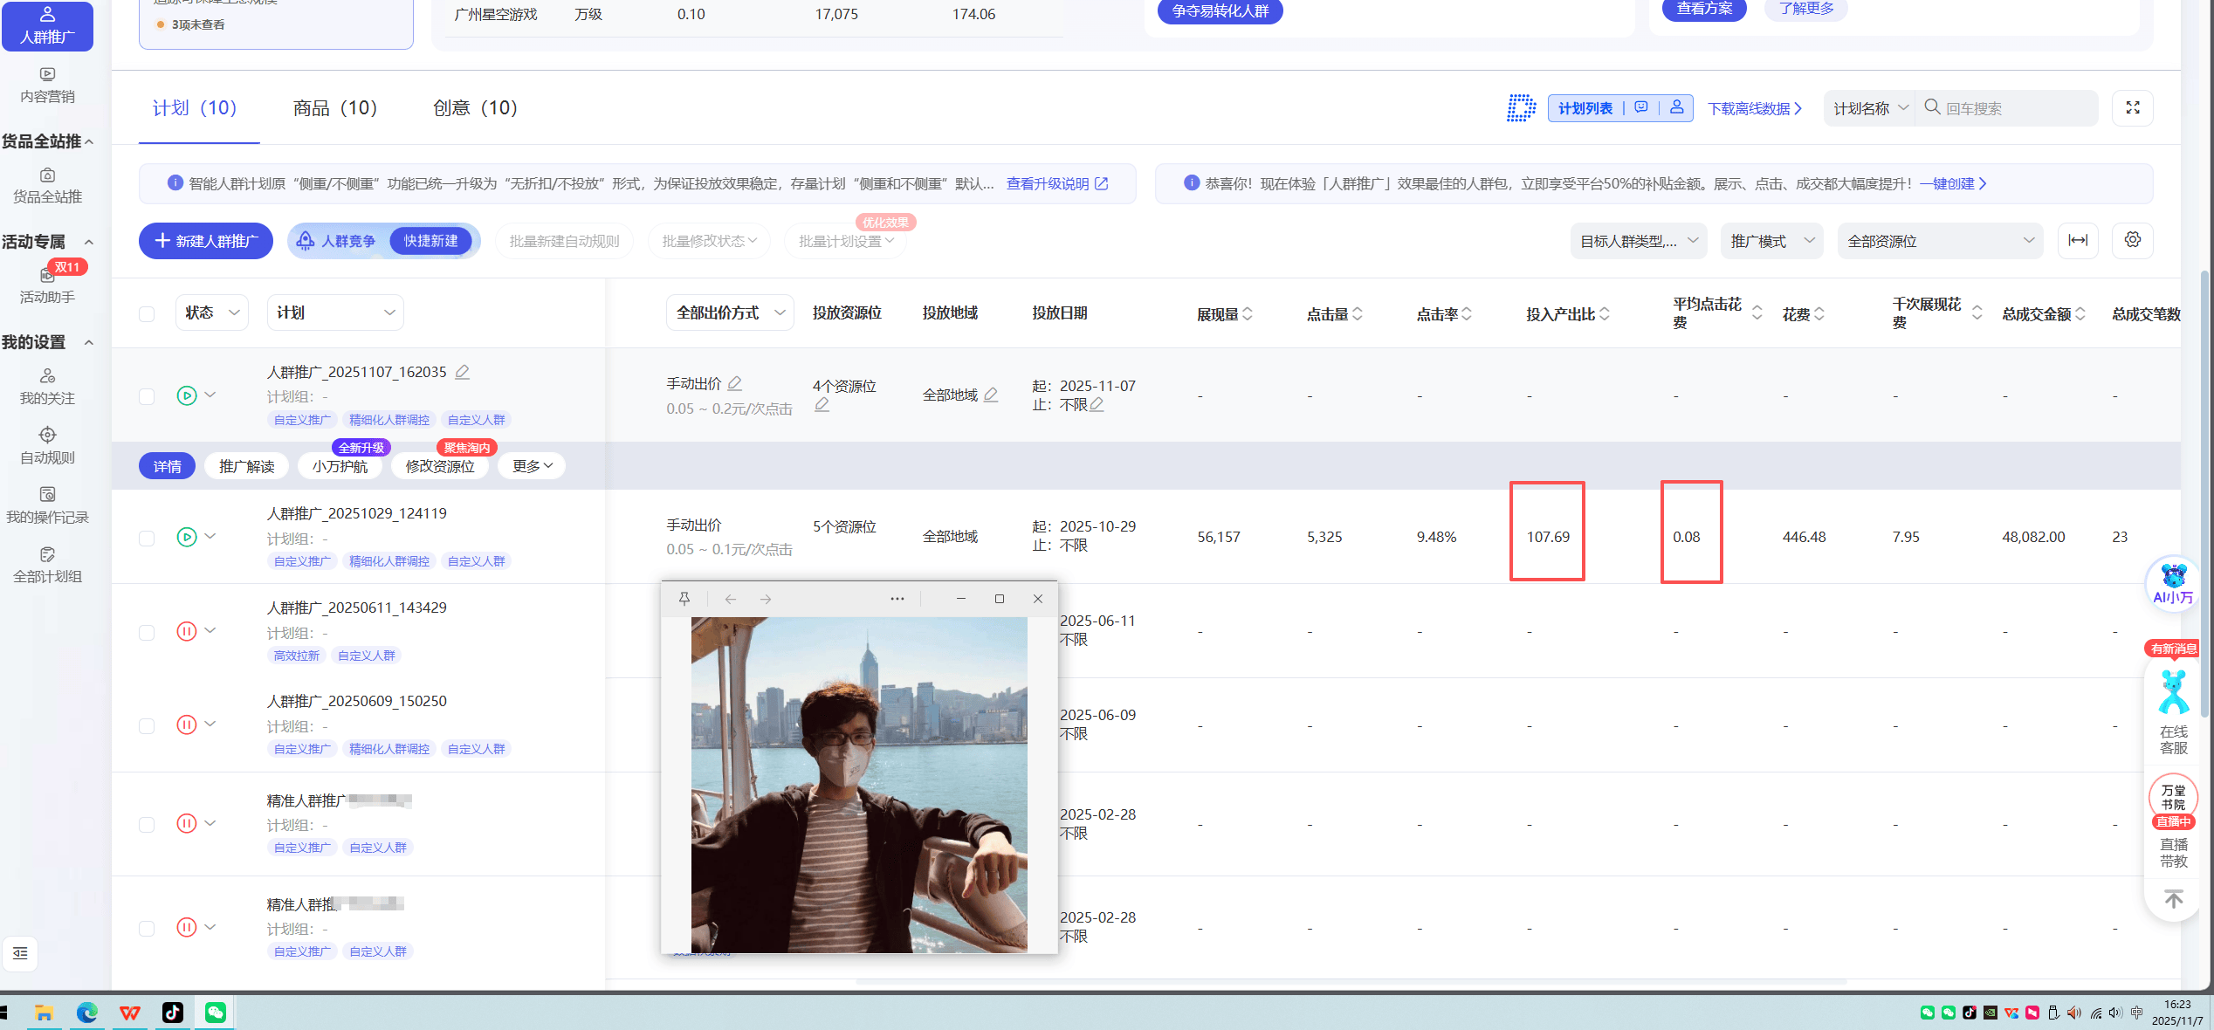Open the 全部出价方式 column dropdown
Image resolution: width=2214 pixels, height=1030 pixels.
pos(729,312)
